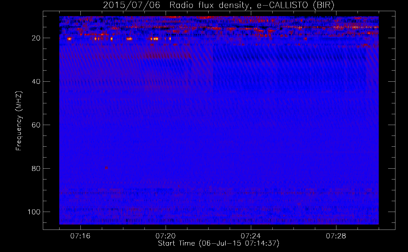Click the 100 frequency tick label
The height and width of the screenshot is (252, 408).
[34, 212]
